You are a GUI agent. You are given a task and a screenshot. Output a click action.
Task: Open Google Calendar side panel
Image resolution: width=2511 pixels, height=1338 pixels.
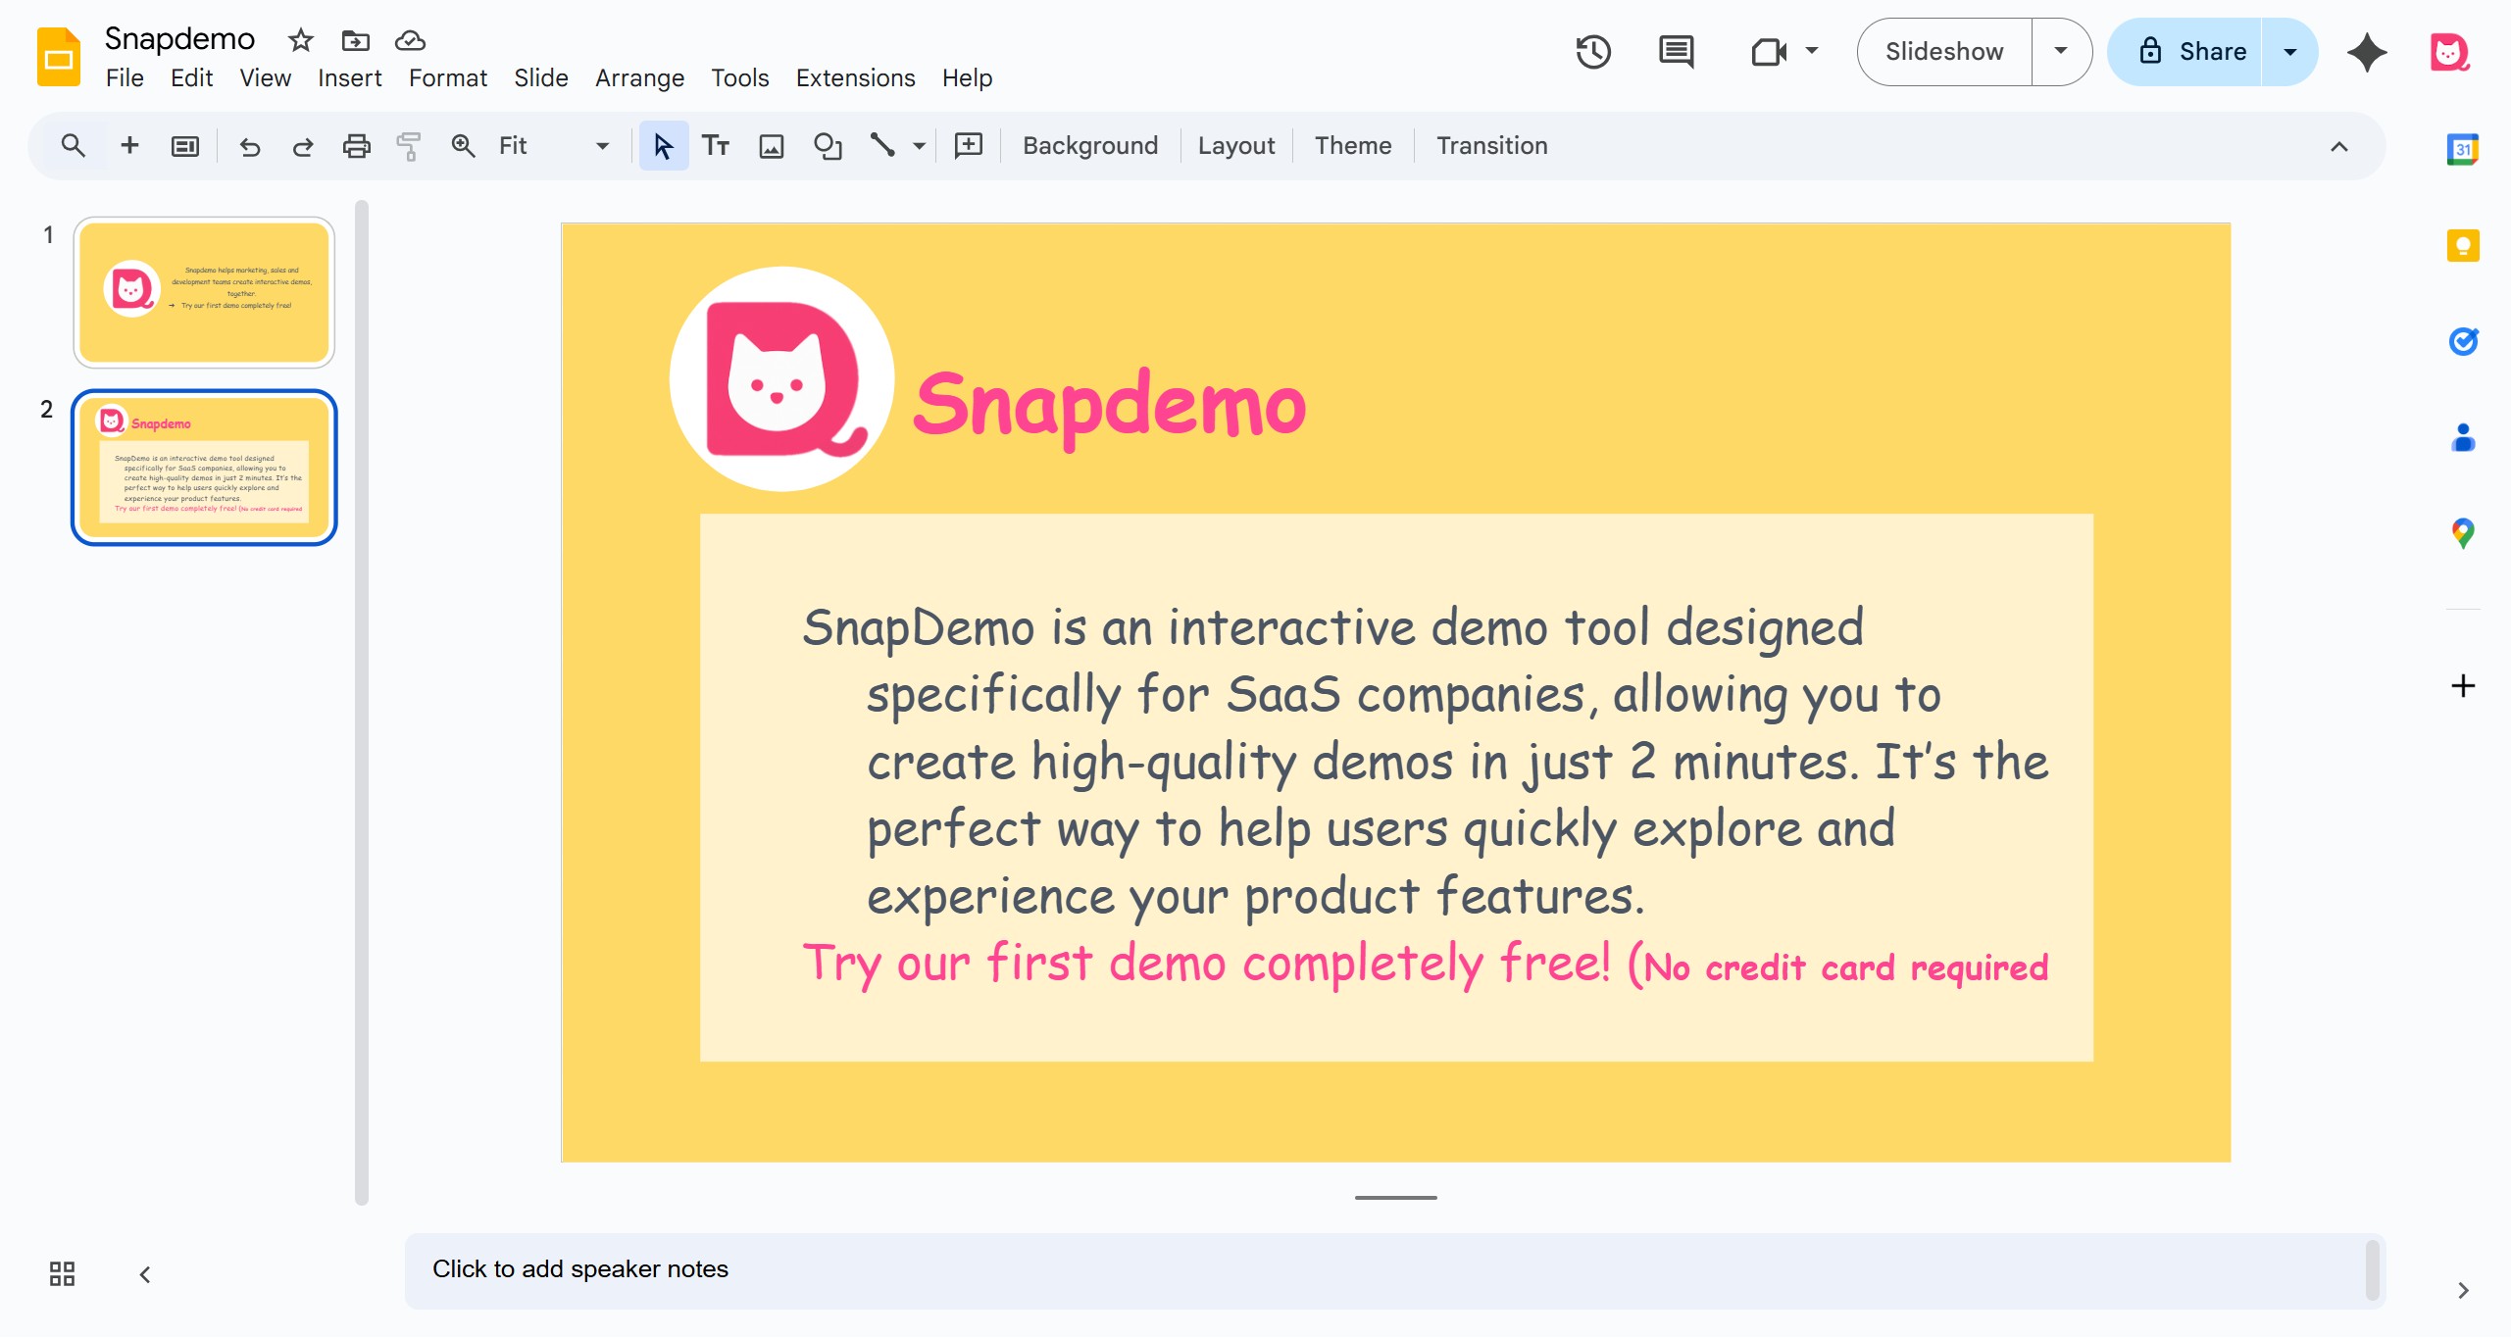click(2463, 149)
